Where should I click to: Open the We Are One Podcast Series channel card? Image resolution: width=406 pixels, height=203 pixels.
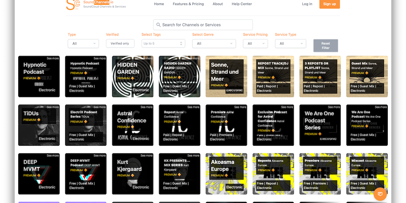coord(320,125)
